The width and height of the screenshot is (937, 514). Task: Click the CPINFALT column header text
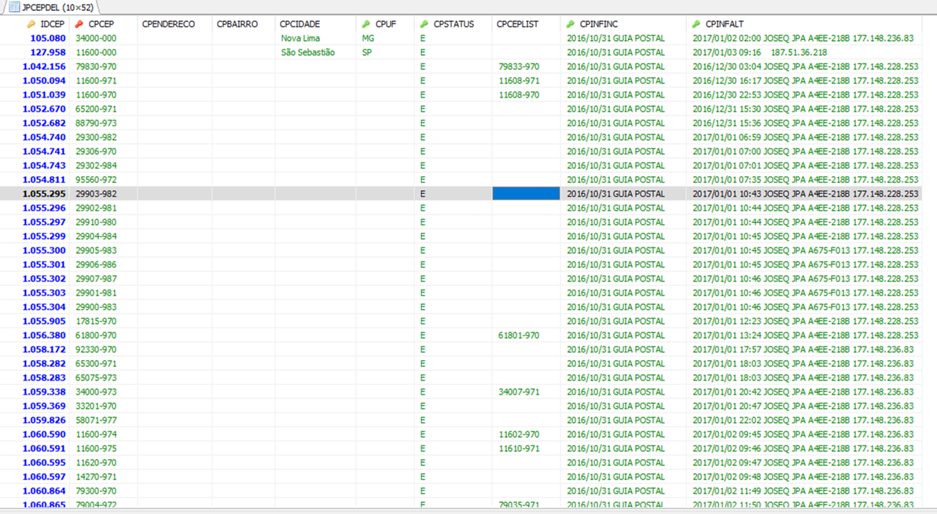pos(724,24)
